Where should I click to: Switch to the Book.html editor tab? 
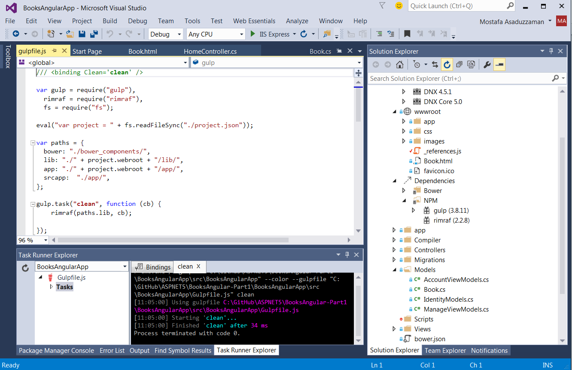(143, 51)
